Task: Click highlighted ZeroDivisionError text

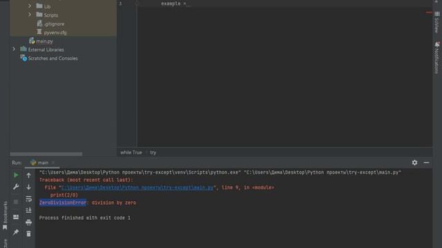Action: [63, 203]
